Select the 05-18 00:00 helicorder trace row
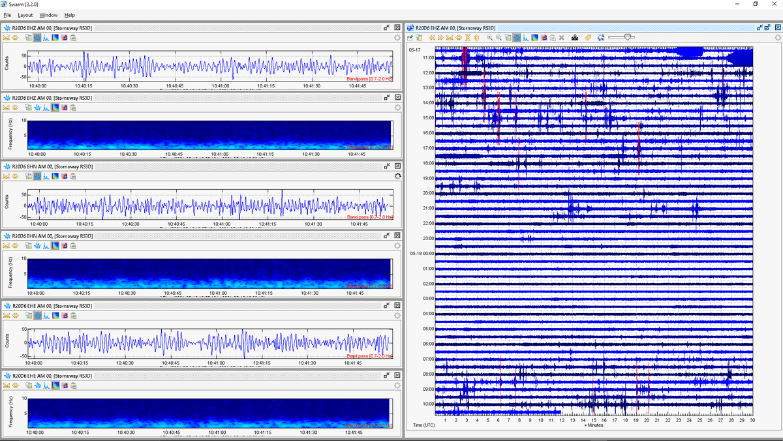The width and height of the screenshot is (783, 441). (594, 253)
